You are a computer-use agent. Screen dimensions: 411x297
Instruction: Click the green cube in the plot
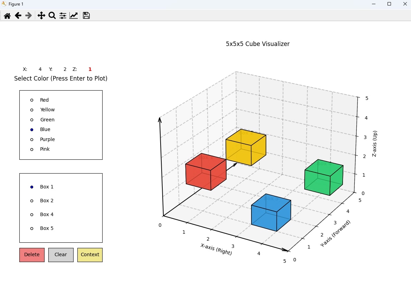pyautogui.click(x=324, y=177)
